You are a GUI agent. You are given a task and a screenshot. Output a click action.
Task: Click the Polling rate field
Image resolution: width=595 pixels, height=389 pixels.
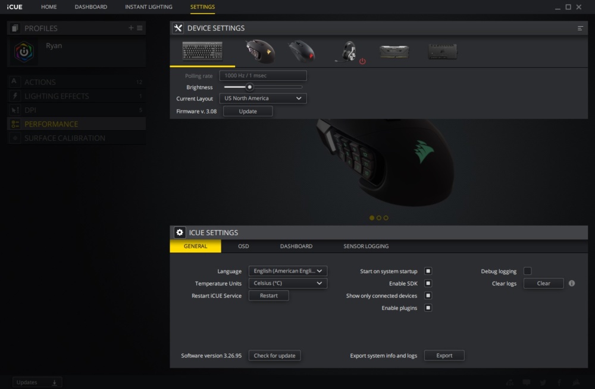[263, 75]
